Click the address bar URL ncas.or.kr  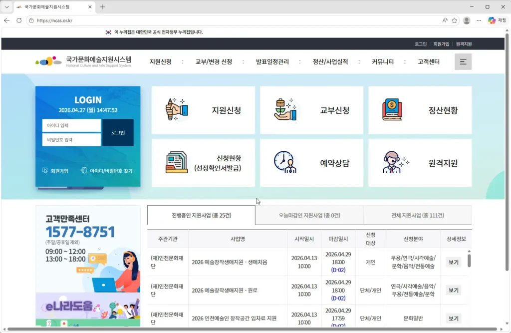[54, 20]
